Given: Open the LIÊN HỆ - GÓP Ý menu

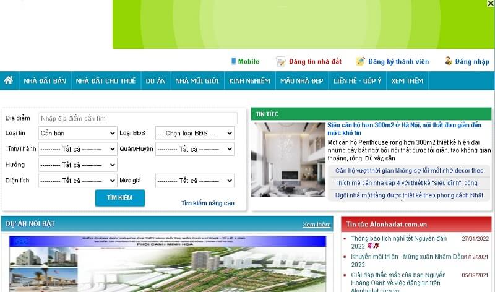Looking at the screenshot, I should click(x=358, y=81).
